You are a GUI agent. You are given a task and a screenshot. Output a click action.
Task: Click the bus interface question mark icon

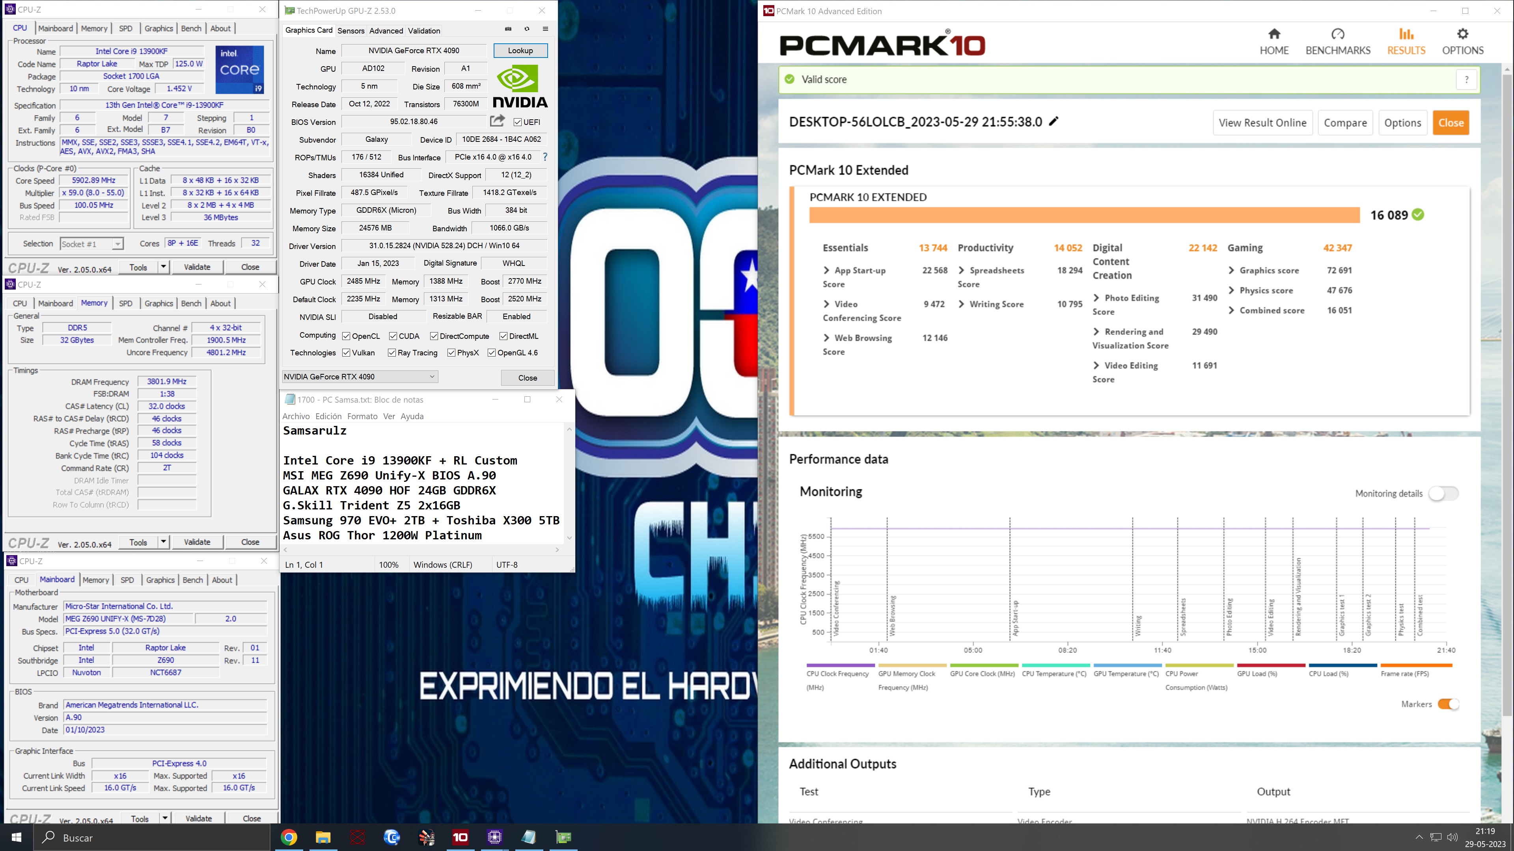pyautogui.click(x=545, y=157)
